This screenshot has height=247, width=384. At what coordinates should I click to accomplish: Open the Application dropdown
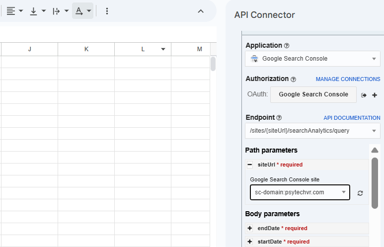[312, 59]
